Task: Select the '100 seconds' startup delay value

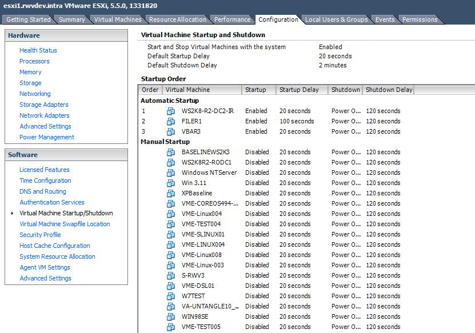Action: click(x=297, y=122)
